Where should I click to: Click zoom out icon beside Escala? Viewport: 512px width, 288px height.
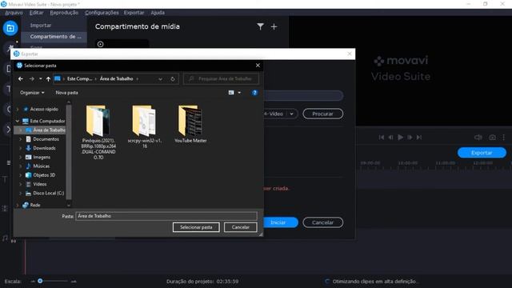tap(33, 281)
